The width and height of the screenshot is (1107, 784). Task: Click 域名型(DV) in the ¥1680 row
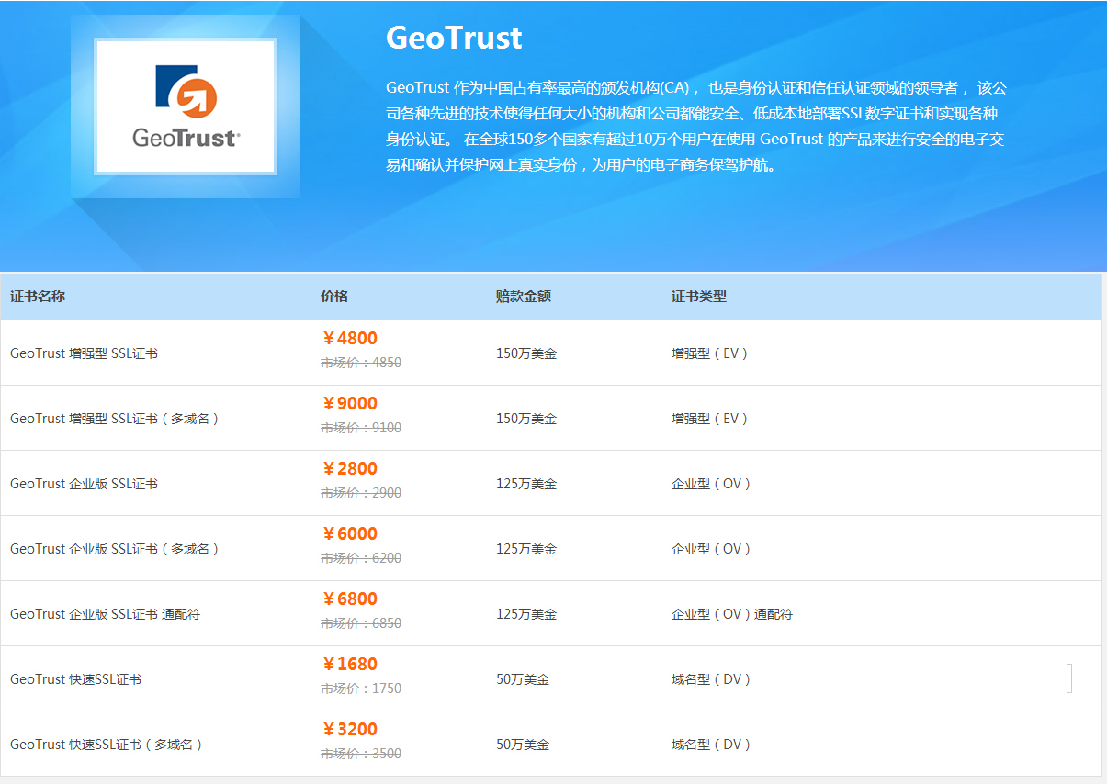(x=712, y=679)
